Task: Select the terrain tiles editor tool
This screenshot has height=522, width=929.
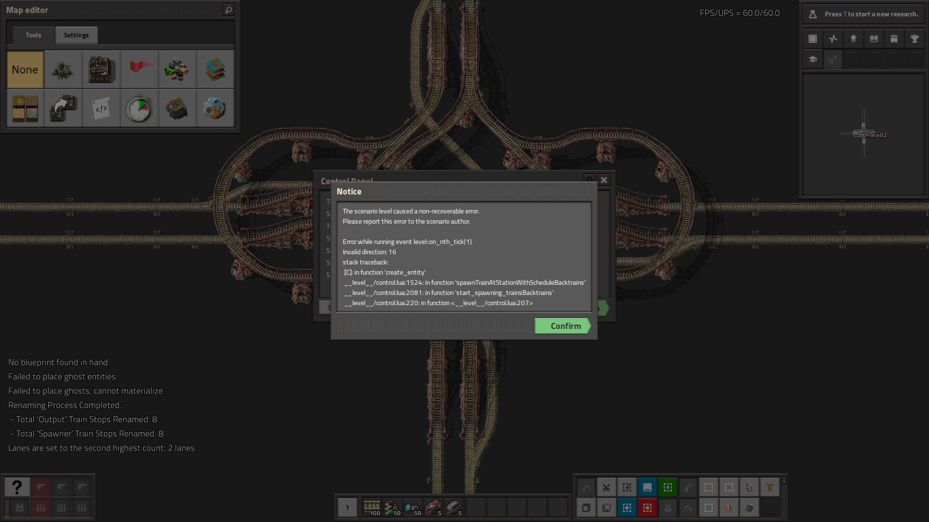Action: click(x=25, y=107)
